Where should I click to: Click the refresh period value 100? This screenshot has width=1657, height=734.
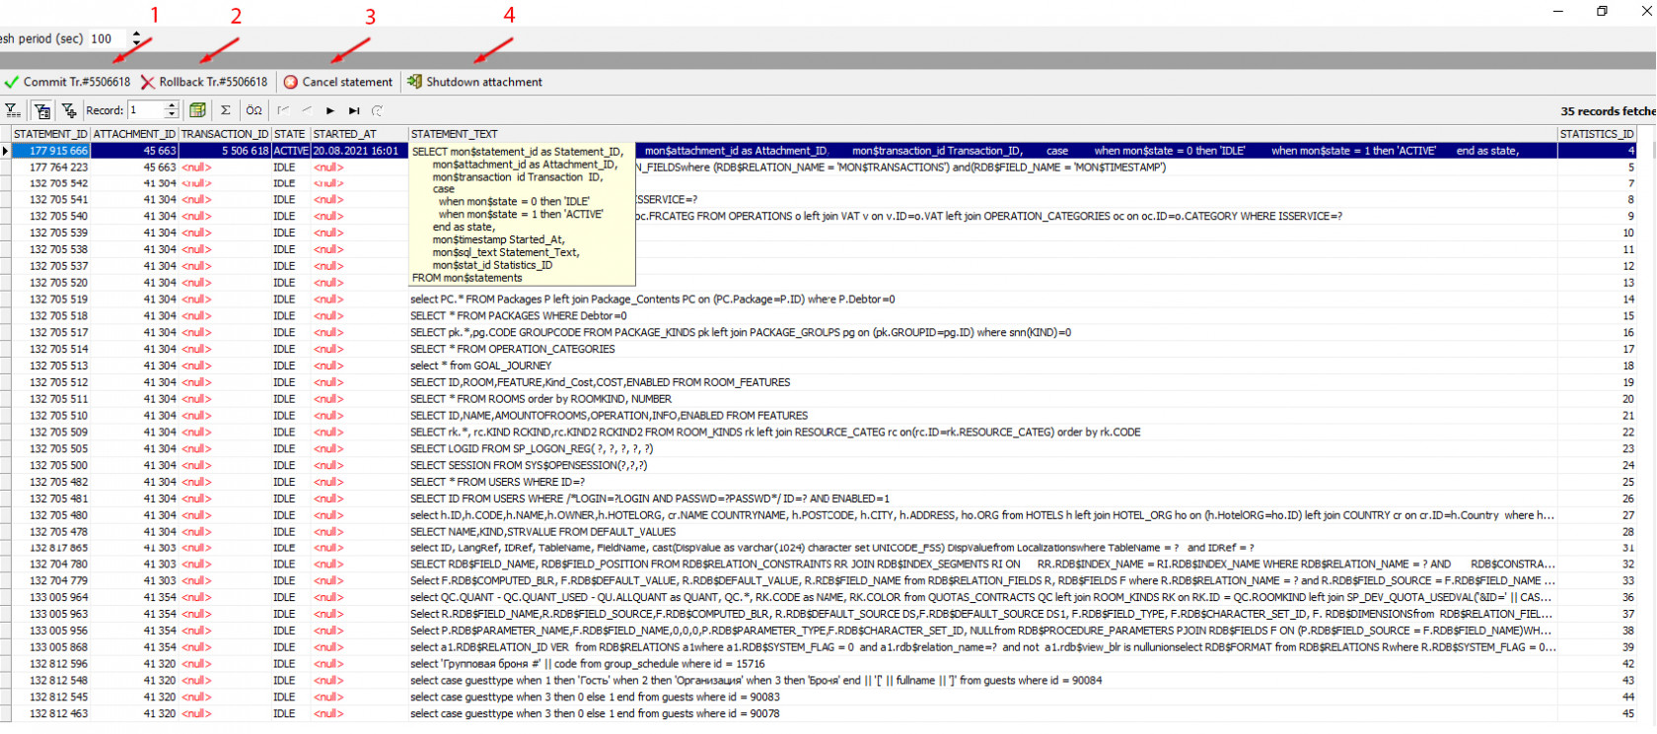tap(108, 38)
